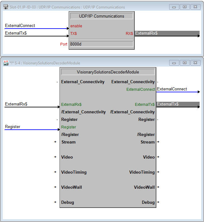Click the green ExternalTx$ pin label
This screenshot has width=204, height=222.
click(x=145, y=105)
